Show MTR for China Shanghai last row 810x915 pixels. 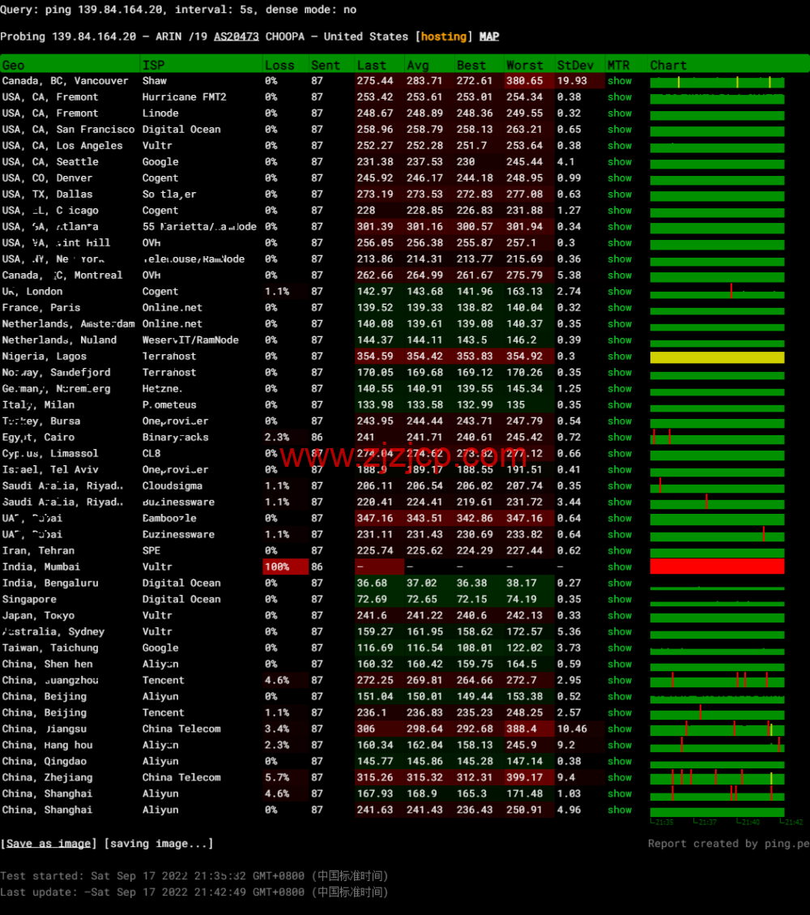point(620,810)
